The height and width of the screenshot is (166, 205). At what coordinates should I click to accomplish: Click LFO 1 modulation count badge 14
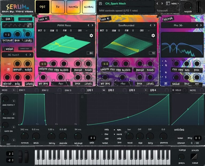(x=104, y=90)
